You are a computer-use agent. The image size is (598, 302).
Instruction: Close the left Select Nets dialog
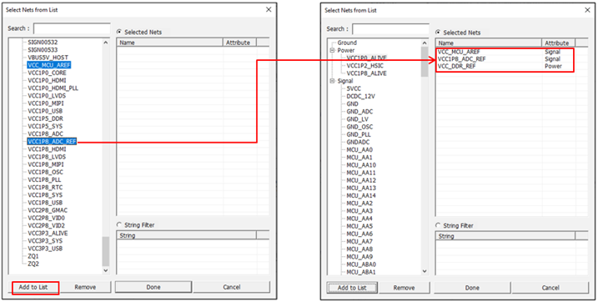pyautogui.click(x=269, y=9)
